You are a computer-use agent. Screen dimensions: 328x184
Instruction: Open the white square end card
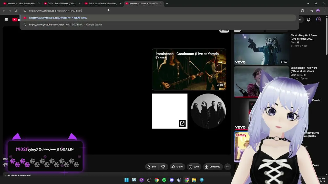click(170, 111)
